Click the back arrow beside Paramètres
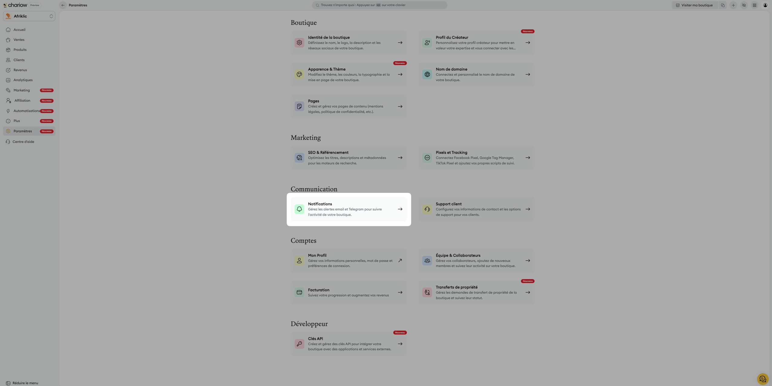Viewport: 772px width, 386px height. (63, 5)
